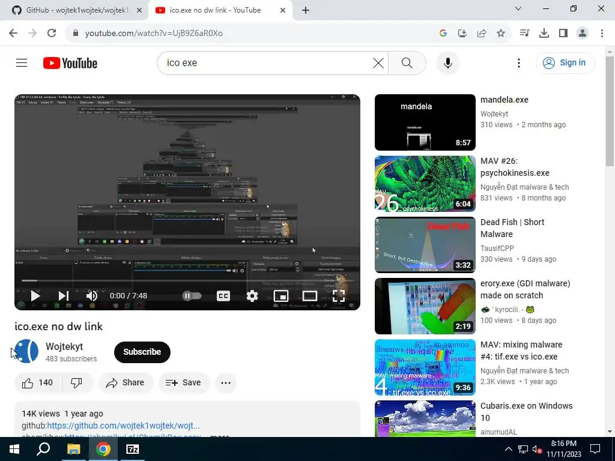The image size is (615, 461).
Task: Open the erory.exe GDI malware title
Action: pos(525,289)
